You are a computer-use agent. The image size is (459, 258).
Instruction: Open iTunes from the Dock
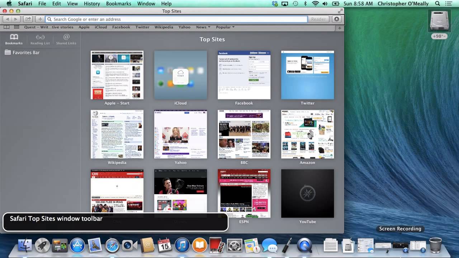point(182,245)
